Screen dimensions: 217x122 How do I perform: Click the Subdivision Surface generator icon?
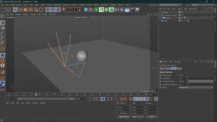(96, 10)
